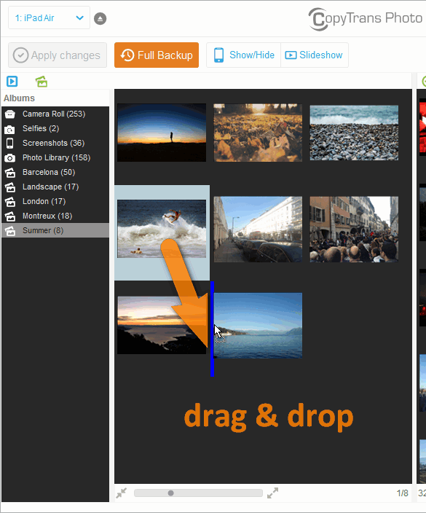Select the lake sunset photo thumbnail

pyautogui.click(x=162, y=325)
